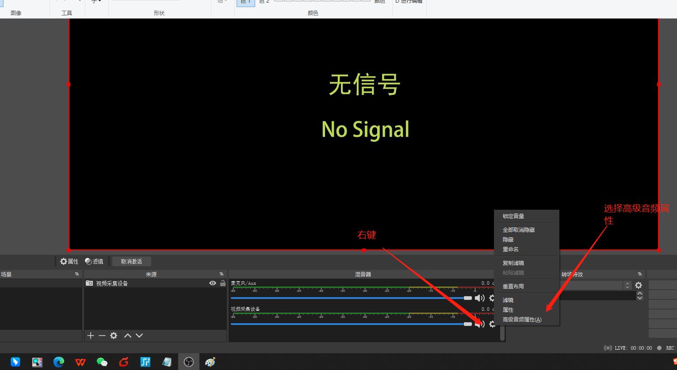Open the 滤镜 filters button above the panels
Image resolution: width=677 pixels, height=370 pixels.
coord(94,261)
